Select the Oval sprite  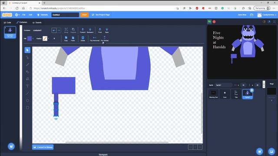click(x=225, y=94)
